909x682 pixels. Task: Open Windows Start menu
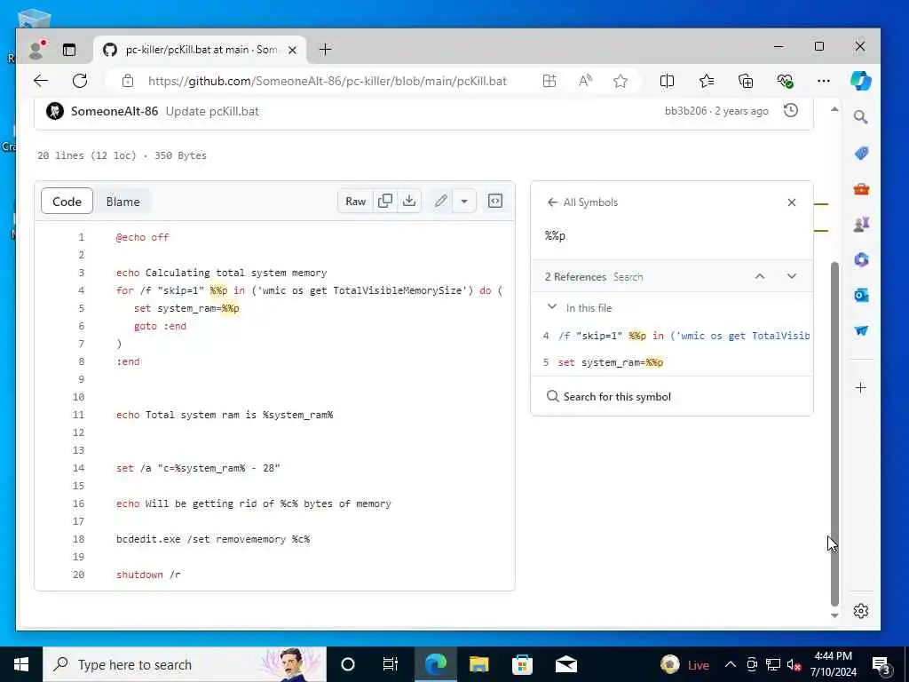pos(21,664)
